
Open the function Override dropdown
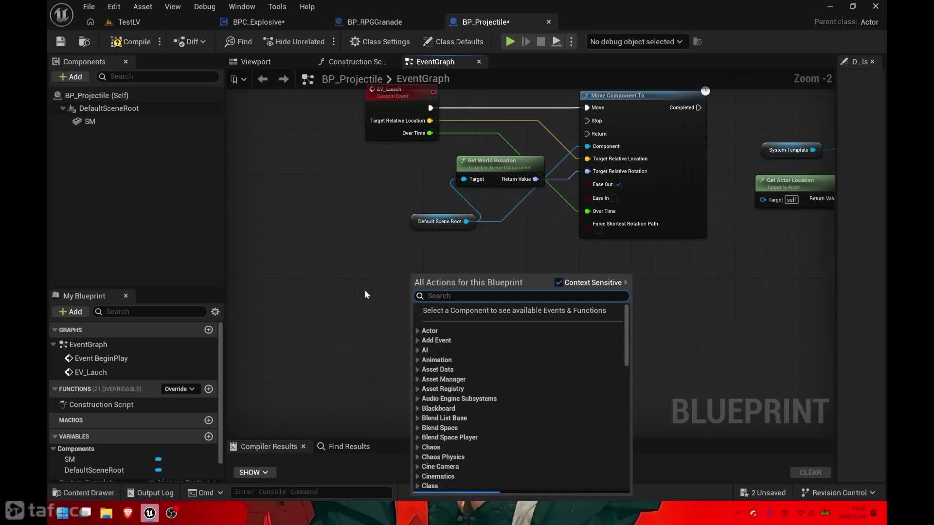coord(180,389)
